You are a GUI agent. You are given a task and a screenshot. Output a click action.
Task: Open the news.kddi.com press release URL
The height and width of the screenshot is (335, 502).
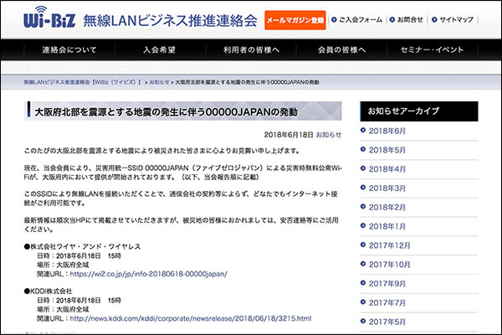(190, 319)
